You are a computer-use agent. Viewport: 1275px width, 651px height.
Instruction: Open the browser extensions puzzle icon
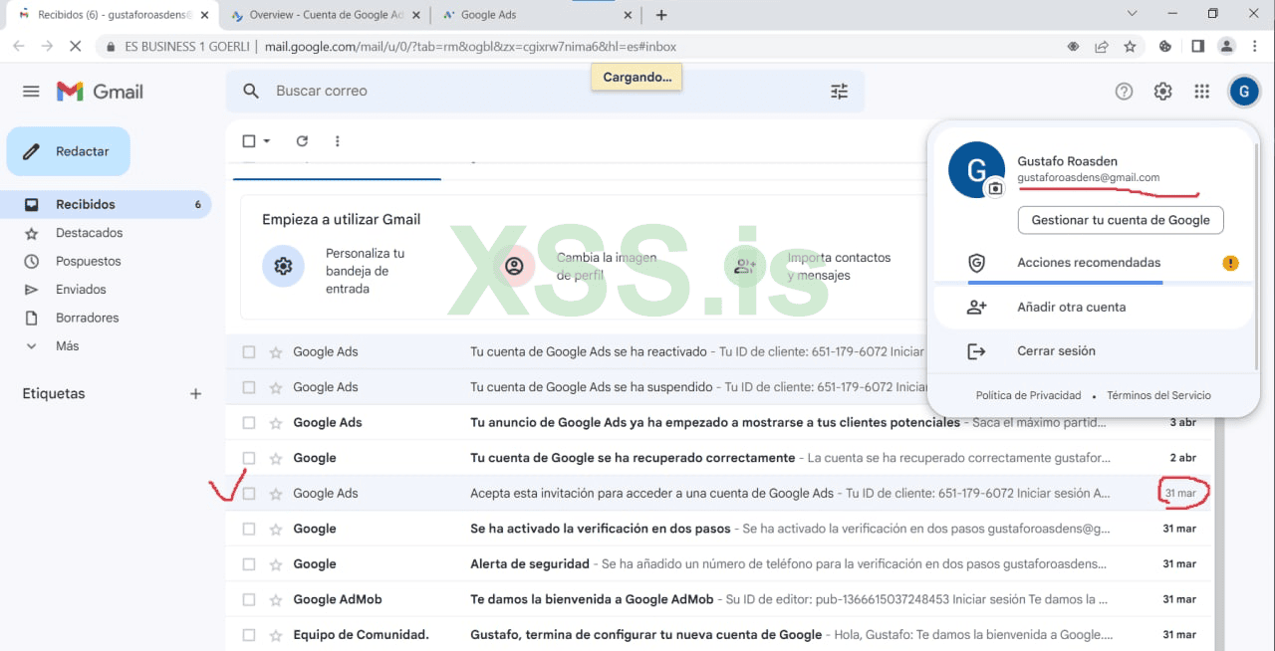[x=1164, y=46]
